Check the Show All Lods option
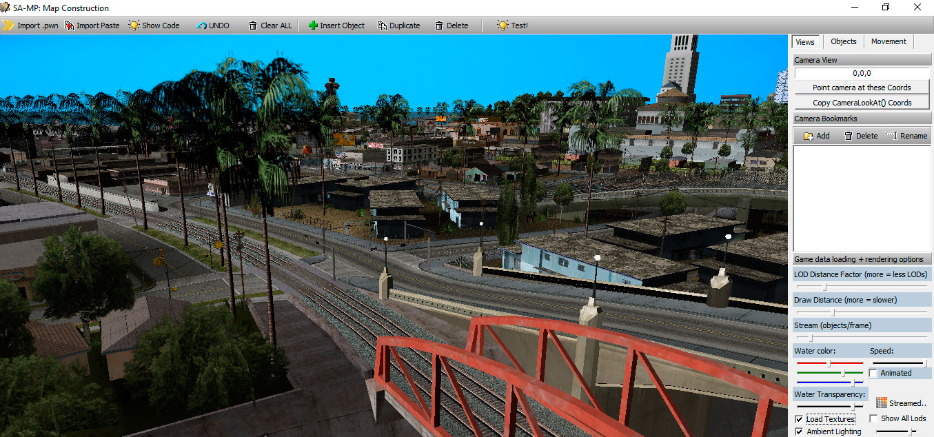This screenshot has height=437, width=934. click(875, 418)
